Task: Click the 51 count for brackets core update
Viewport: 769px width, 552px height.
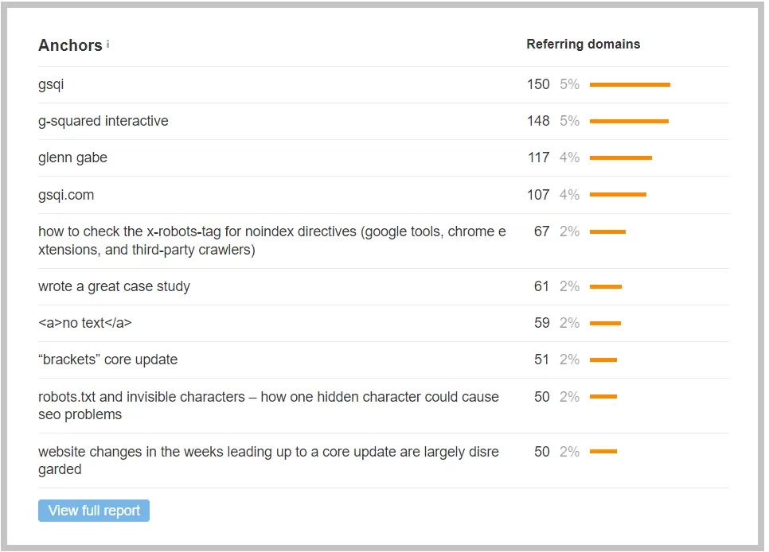Action: 541,360
